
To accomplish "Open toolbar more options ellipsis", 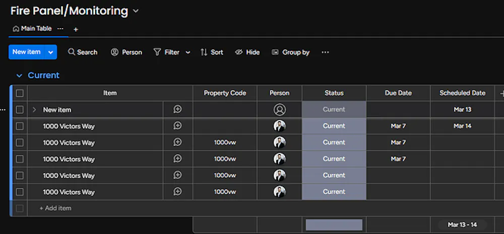I will click(x=325, y=52).
